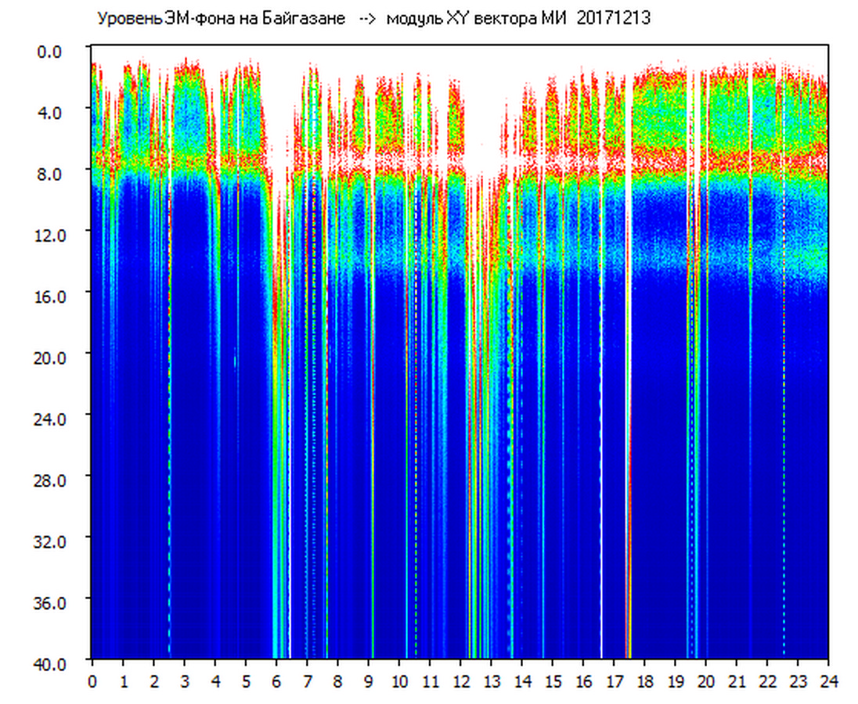858x704 pixels.
Task: Click the red-orange vertical line near hour 17.5
Action: coord(628,469)
